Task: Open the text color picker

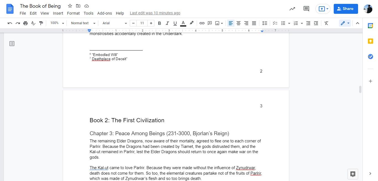Action: tap(183, 23)
